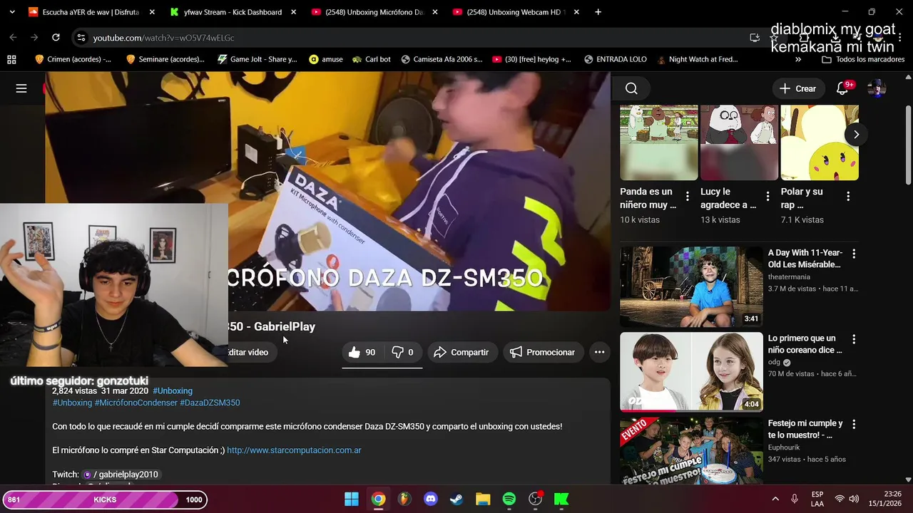
Task: Open the account avatar menu
Action: pyautogui.click(x=877, y=88)
